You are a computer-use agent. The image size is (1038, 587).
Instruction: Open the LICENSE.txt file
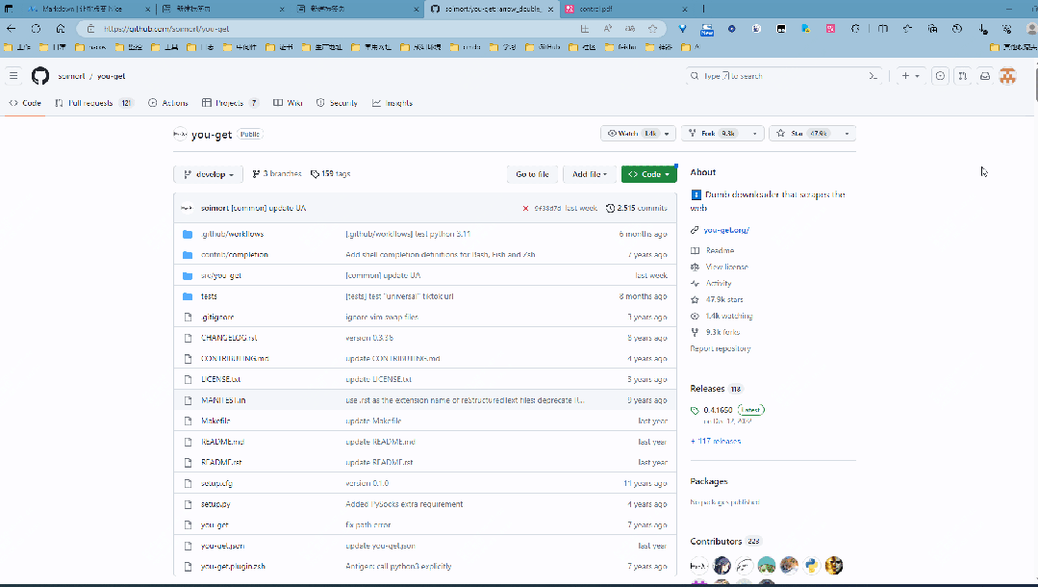[x=221, y=380]
